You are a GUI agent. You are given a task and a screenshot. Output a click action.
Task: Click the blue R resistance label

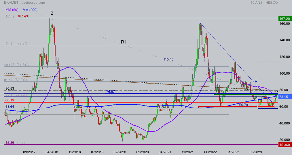(x=256, y=82)
